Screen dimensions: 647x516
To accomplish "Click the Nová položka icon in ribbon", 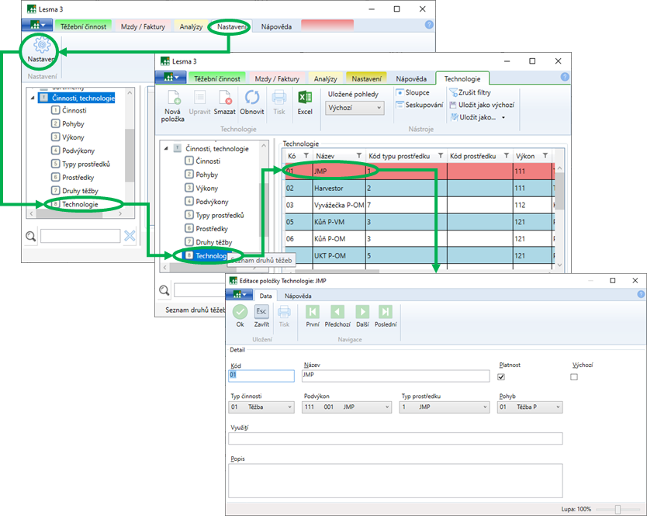I will 172,99.
